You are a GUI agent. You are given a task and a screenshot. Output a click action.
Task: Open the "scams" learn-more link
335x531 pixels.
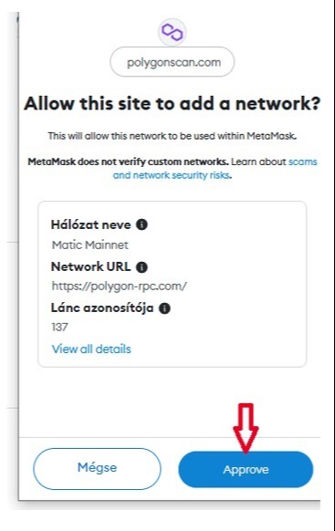tap(302, 161)
